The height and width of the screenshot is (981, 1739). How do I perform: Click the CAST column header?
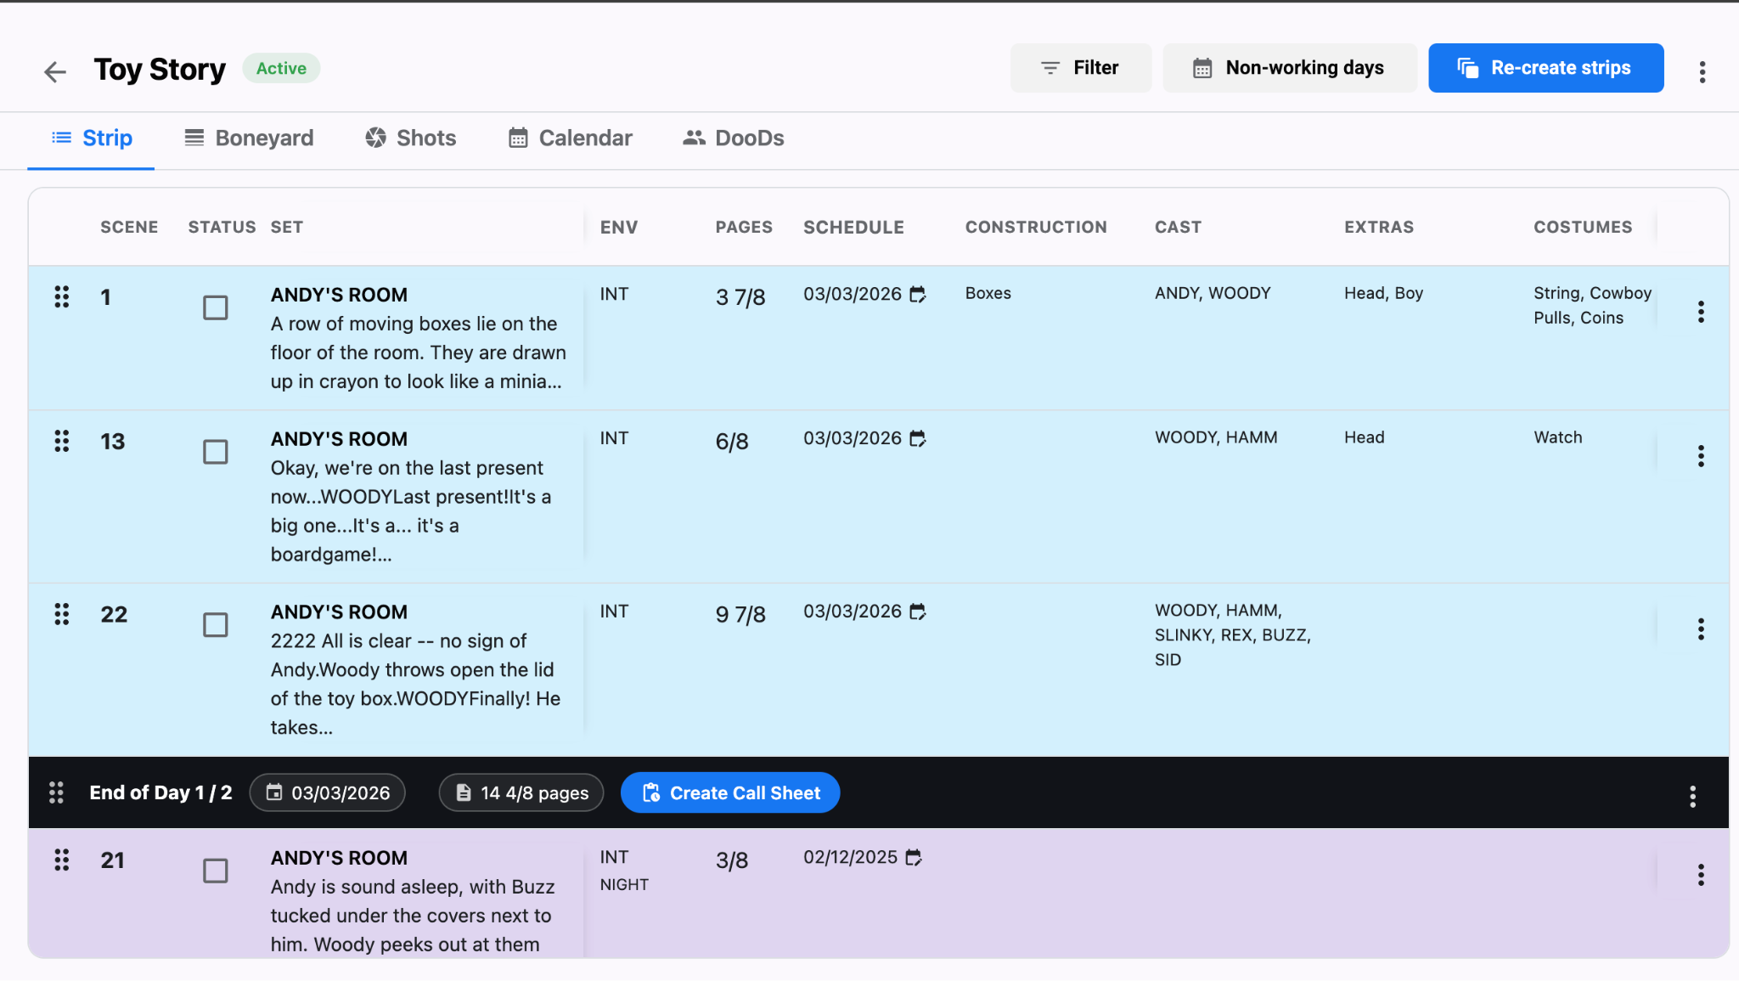click(1178, 227)
